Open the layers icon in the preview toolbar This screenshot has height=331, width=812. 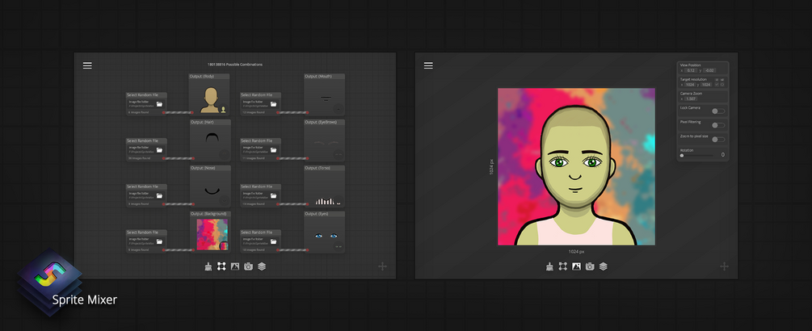(x=604, y=266)
